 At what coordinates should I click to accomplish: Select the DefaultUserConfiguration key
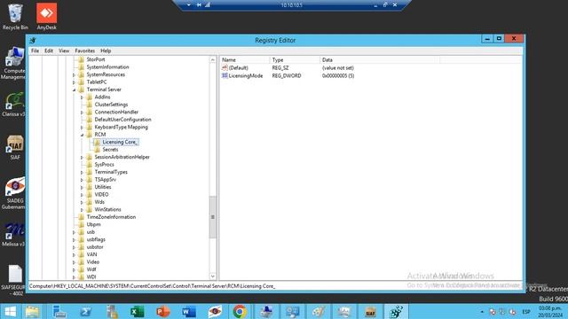(x=122, y=120)
